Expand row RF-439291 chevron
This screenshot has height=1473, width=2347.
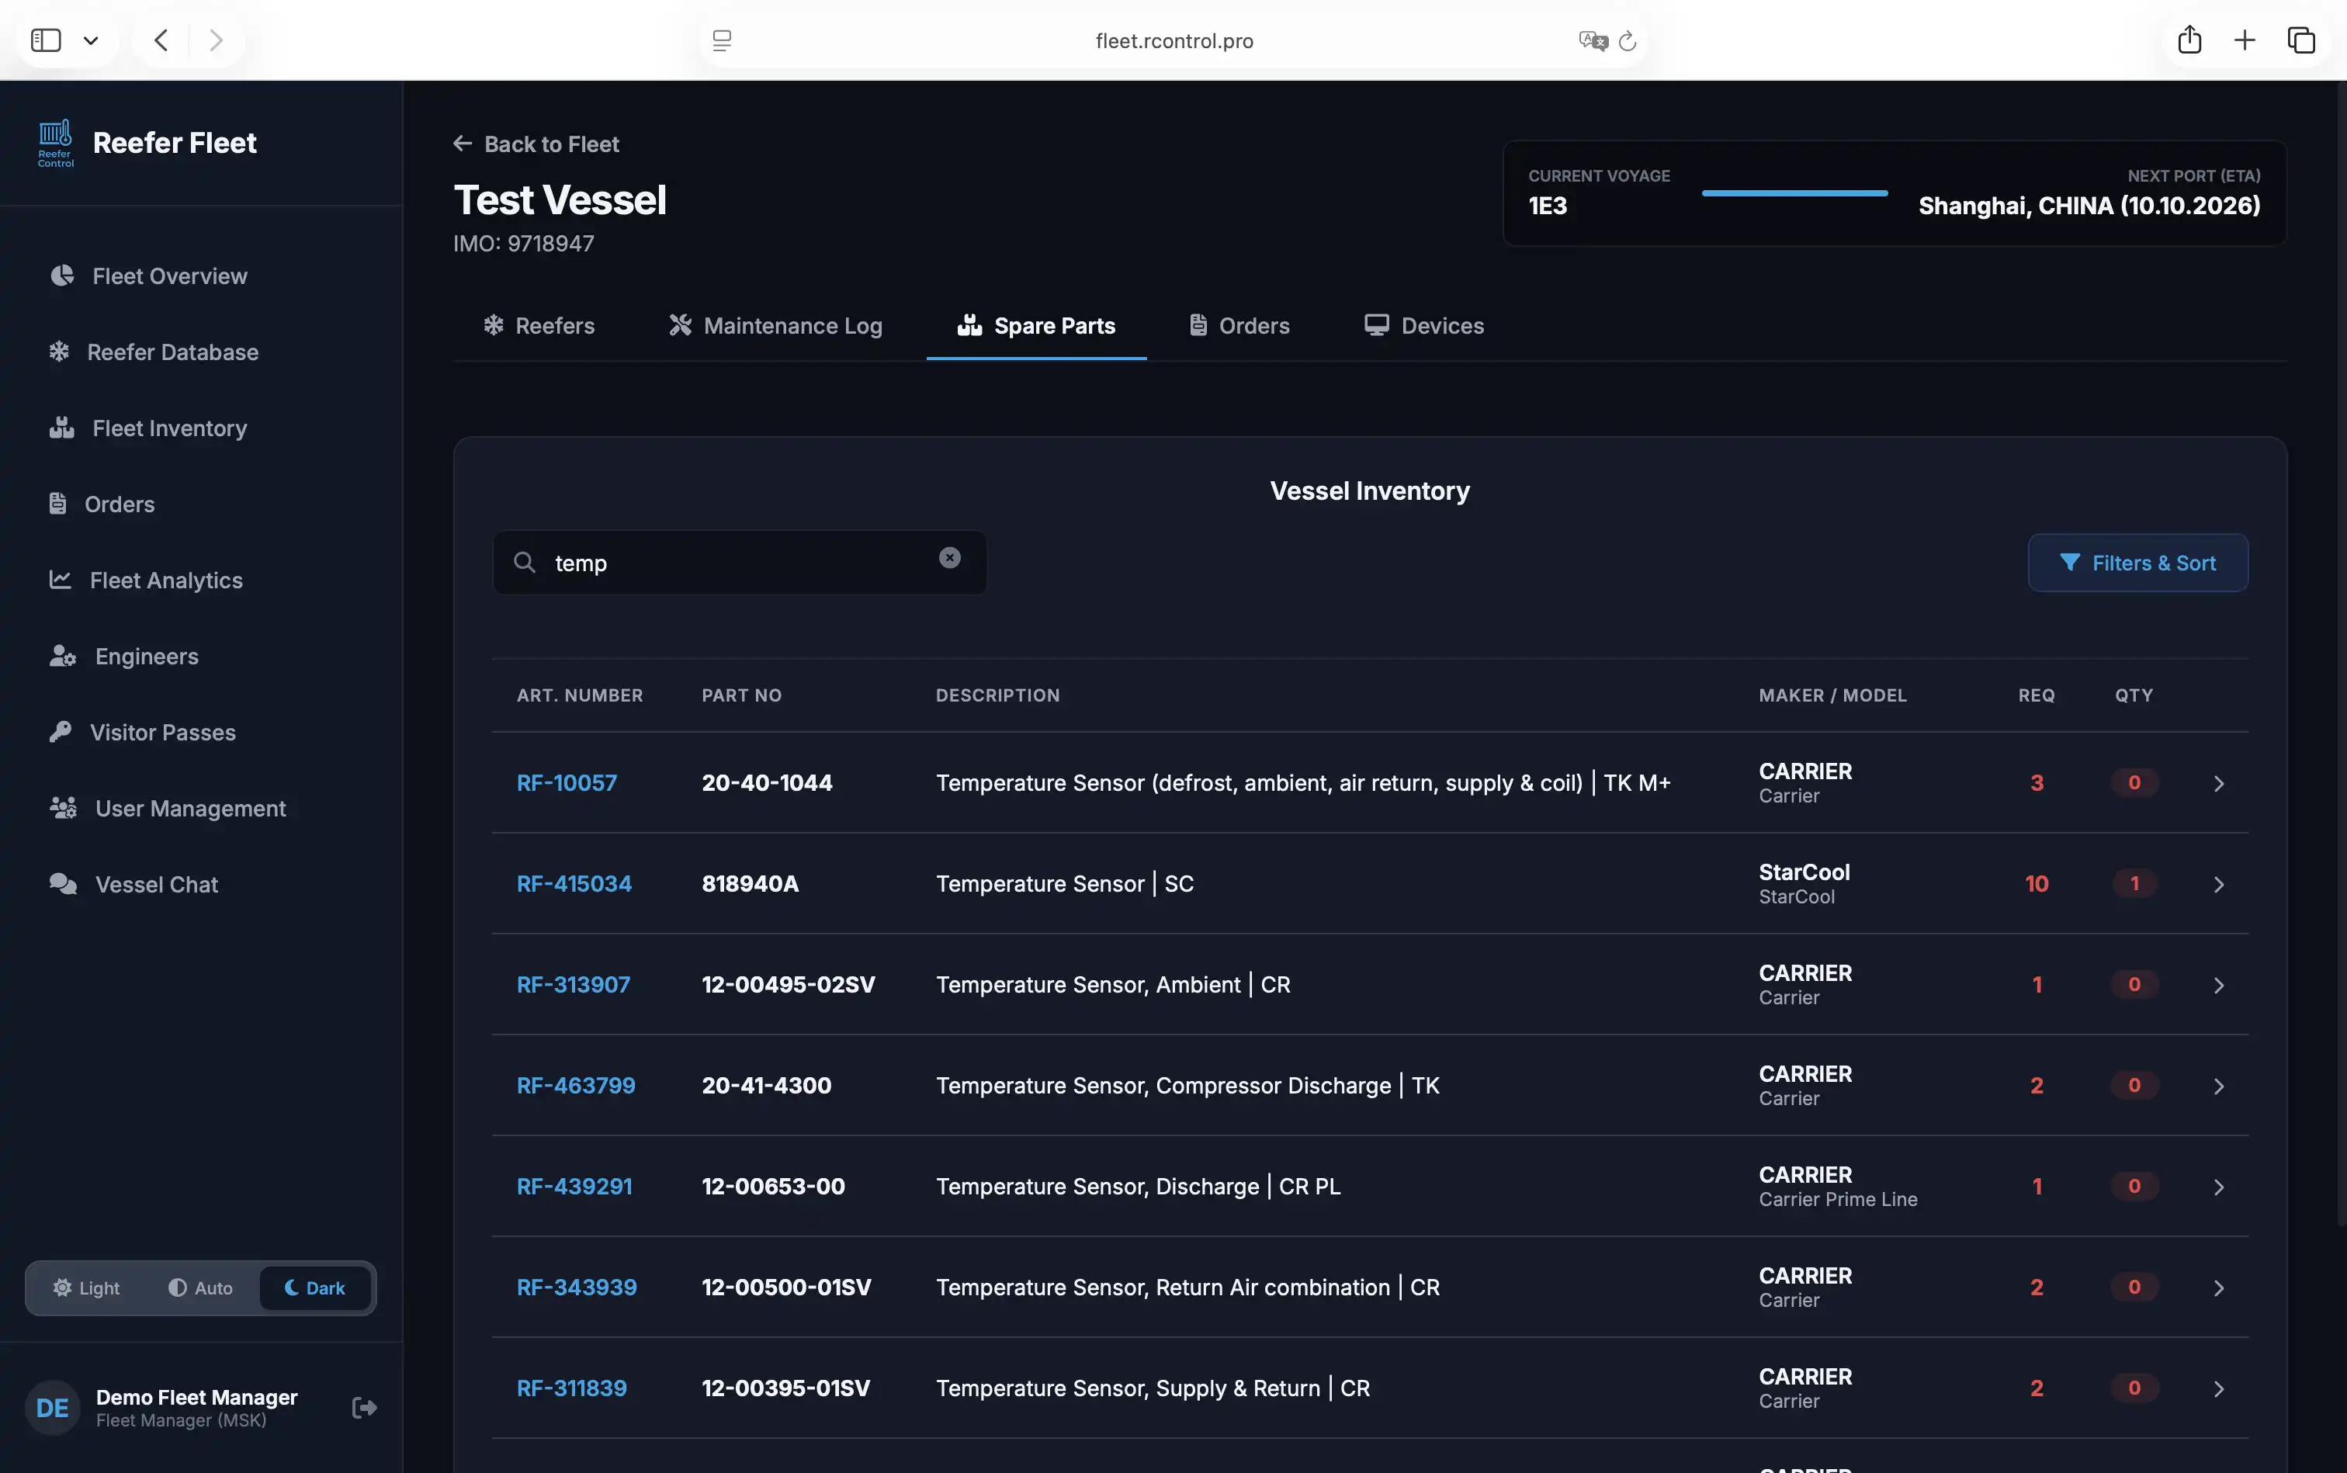coord(2218,1187)
